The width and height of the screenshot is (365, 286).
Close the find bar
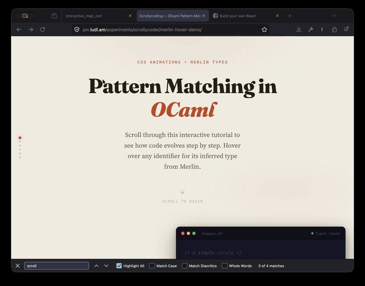point(18,266)
